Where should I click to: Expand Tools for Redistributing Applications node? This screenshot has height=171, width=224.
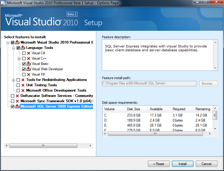pyautogui.click(x=14, y=80)
